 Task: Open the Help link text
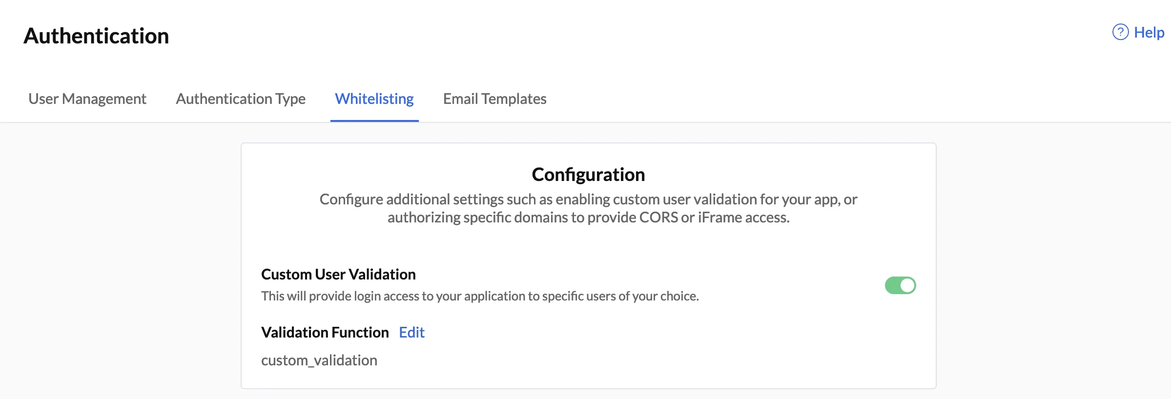tap(1149, 33)
